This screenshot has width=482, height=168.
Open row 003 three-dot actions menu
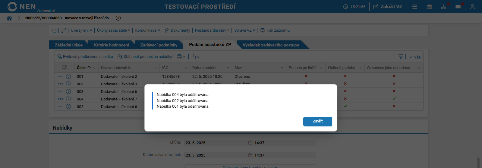click(61, 91)
